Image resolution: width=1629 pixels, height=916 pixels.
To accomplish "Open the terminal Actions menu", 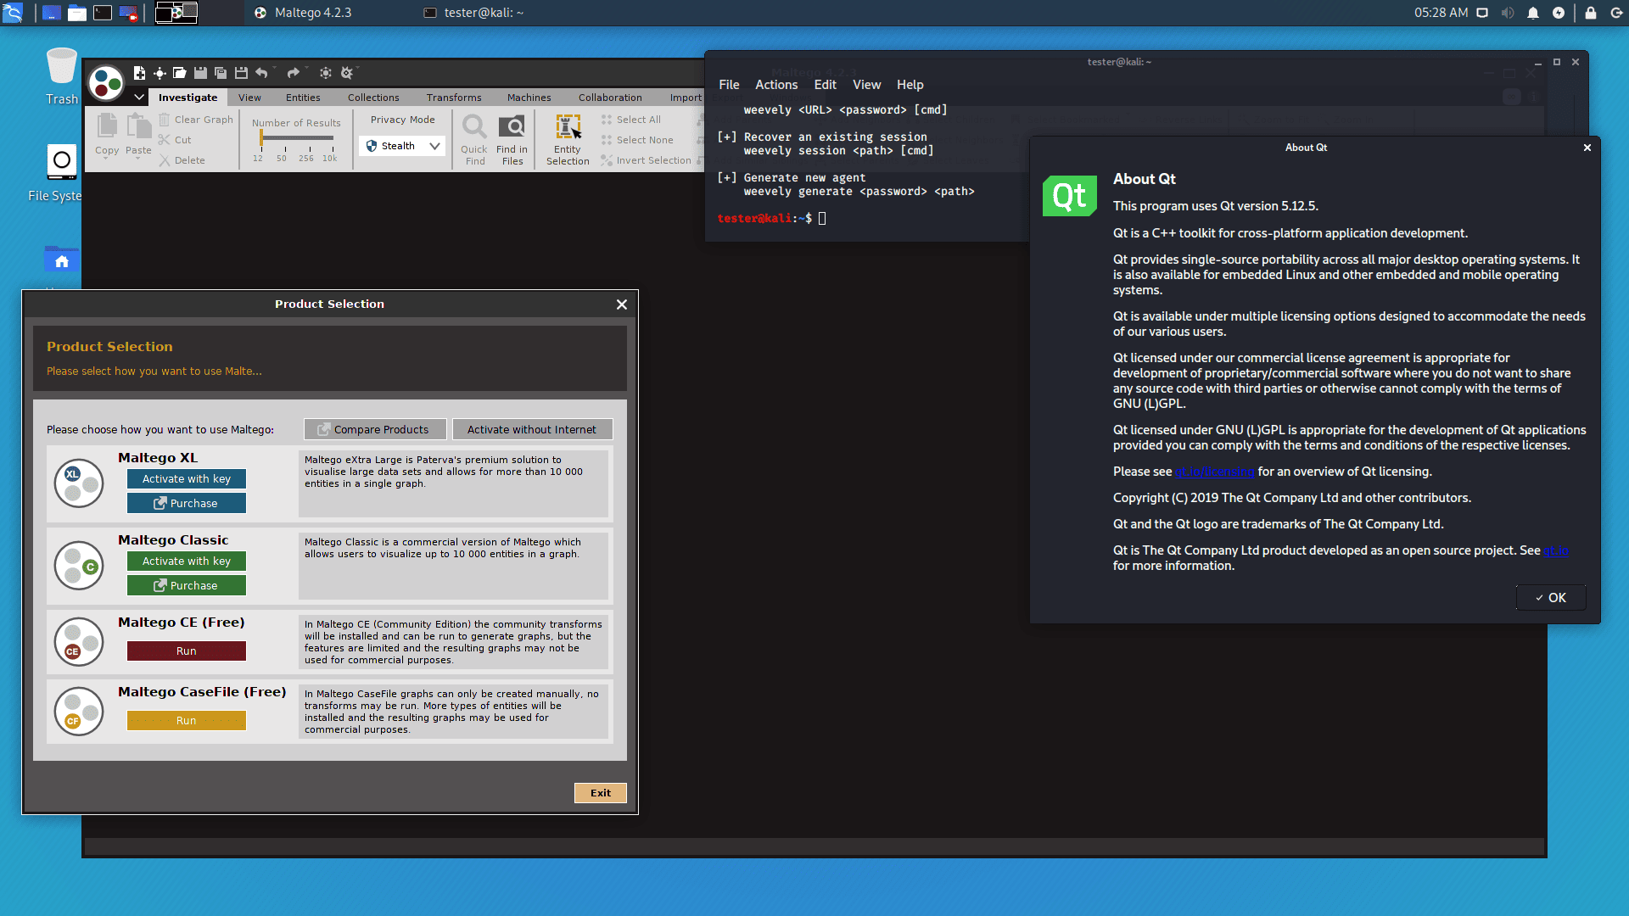I will click(775, 85).
